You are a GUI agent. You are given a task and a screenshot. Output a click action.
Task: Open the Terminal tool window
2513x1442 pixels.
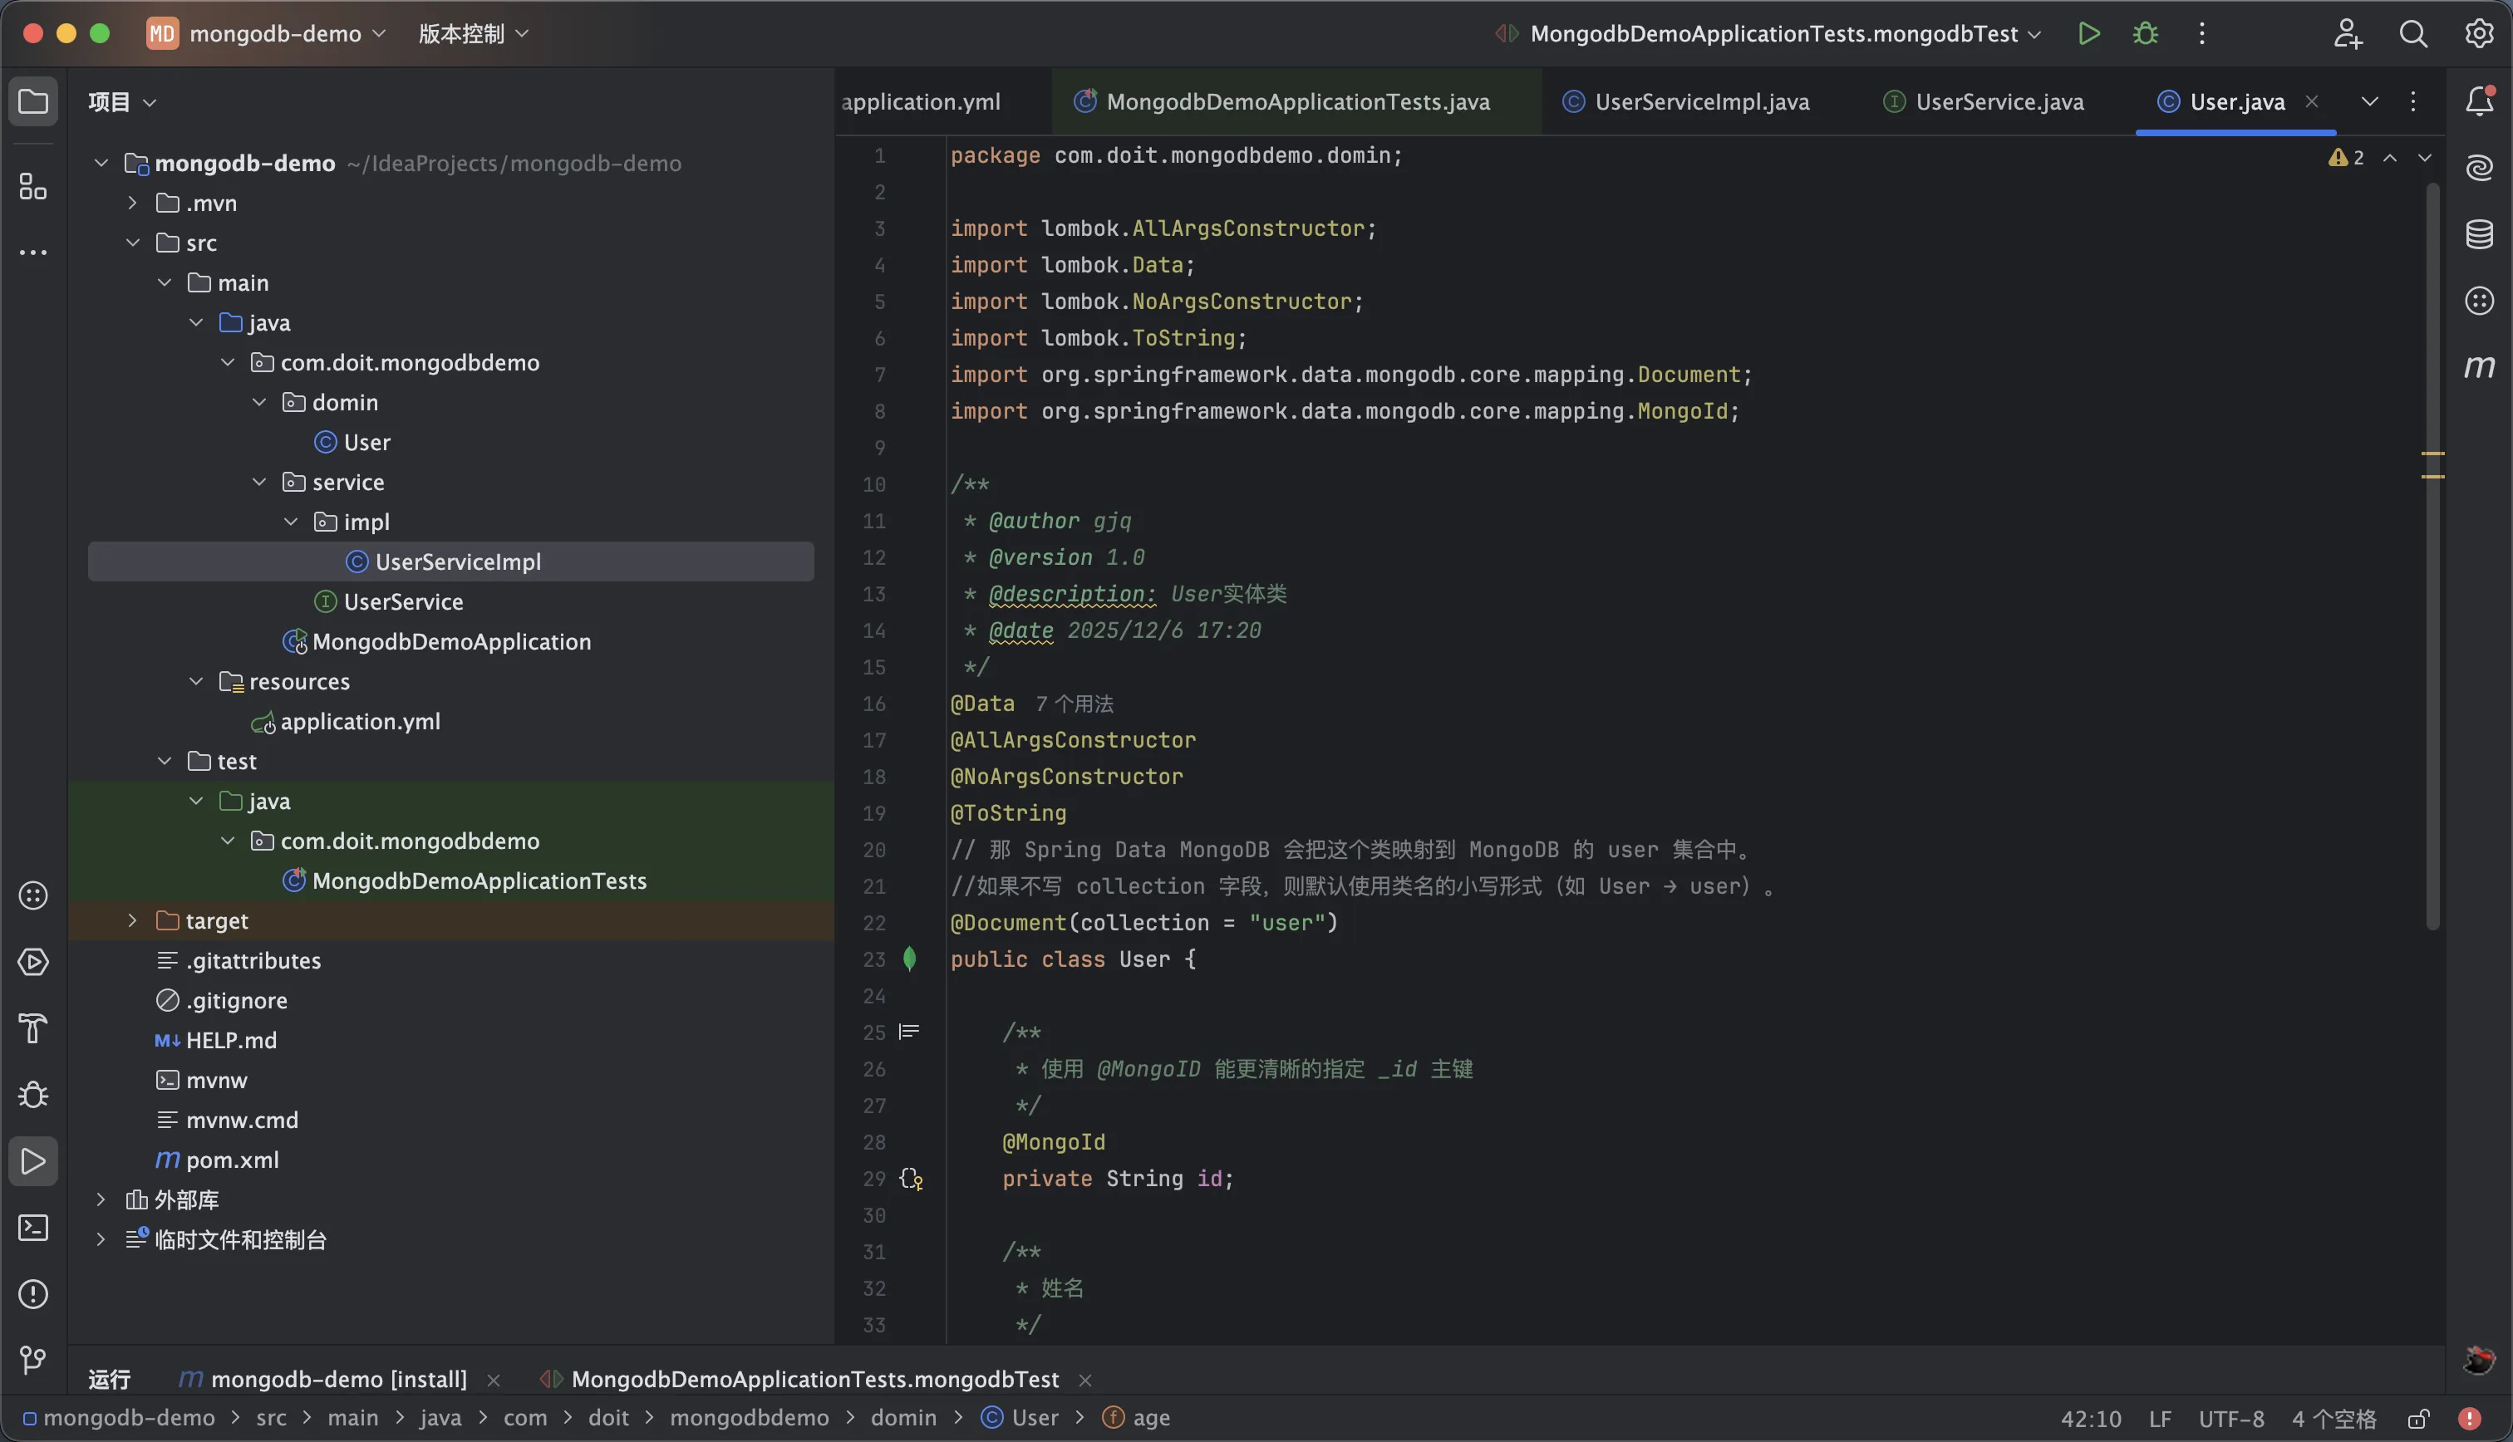[x=32, y=1228]
